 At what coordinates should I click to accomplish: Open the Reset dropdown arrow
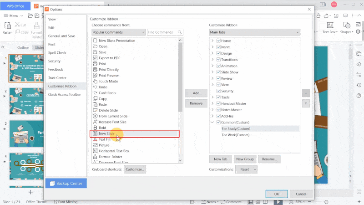coord(255,169)
